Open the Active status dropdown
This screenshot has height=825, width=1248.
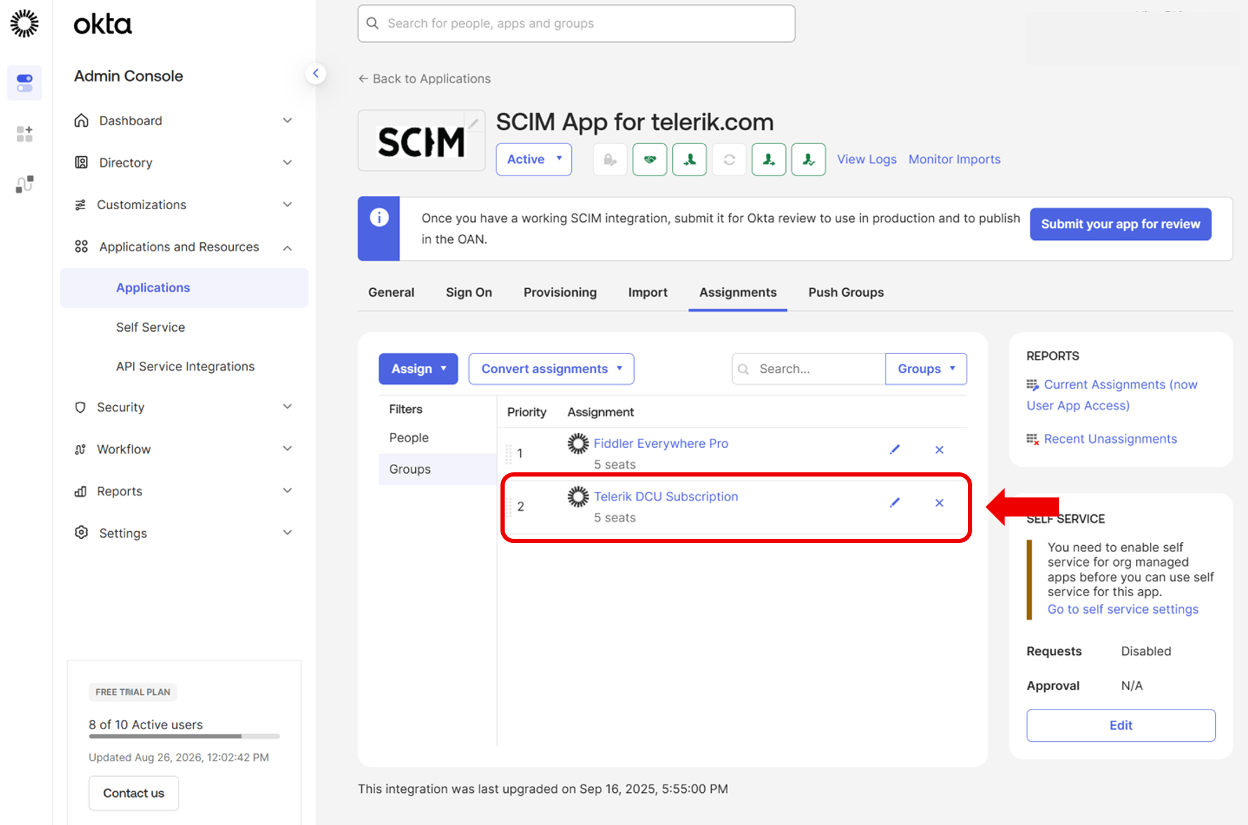(x=534, y=160)
